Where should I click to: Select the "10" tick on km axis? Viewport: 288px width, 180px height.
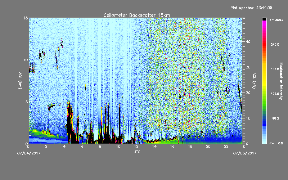pyautogui.click(x=26, y=60)
